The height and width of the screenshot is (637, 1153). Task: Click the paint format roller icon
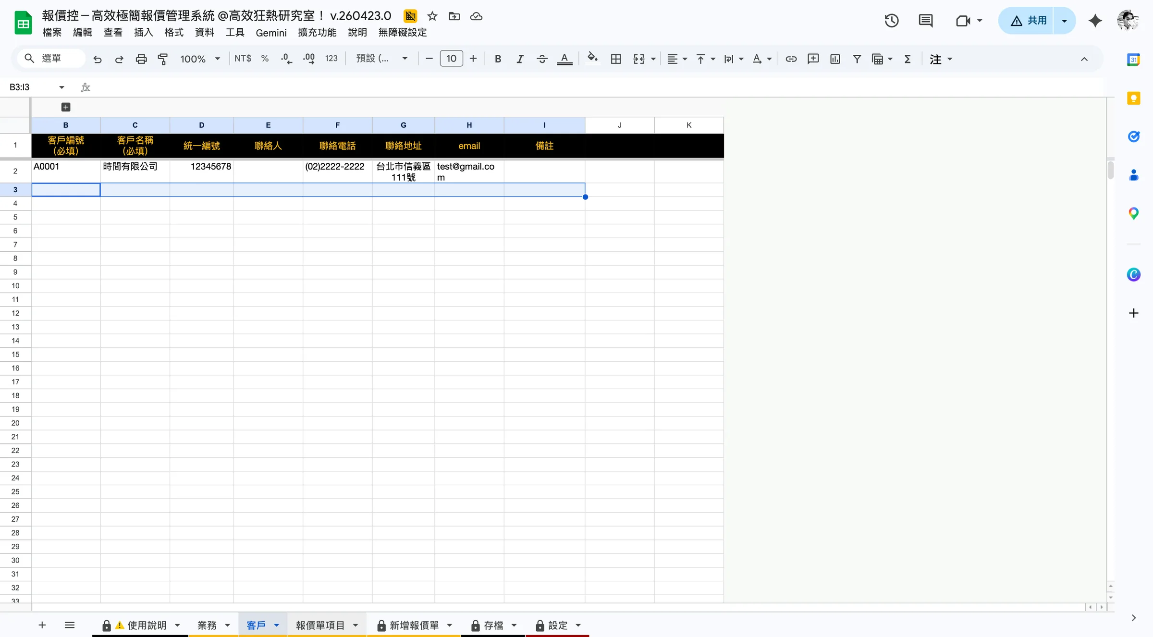pyautogui.click(x=163, y=59)
